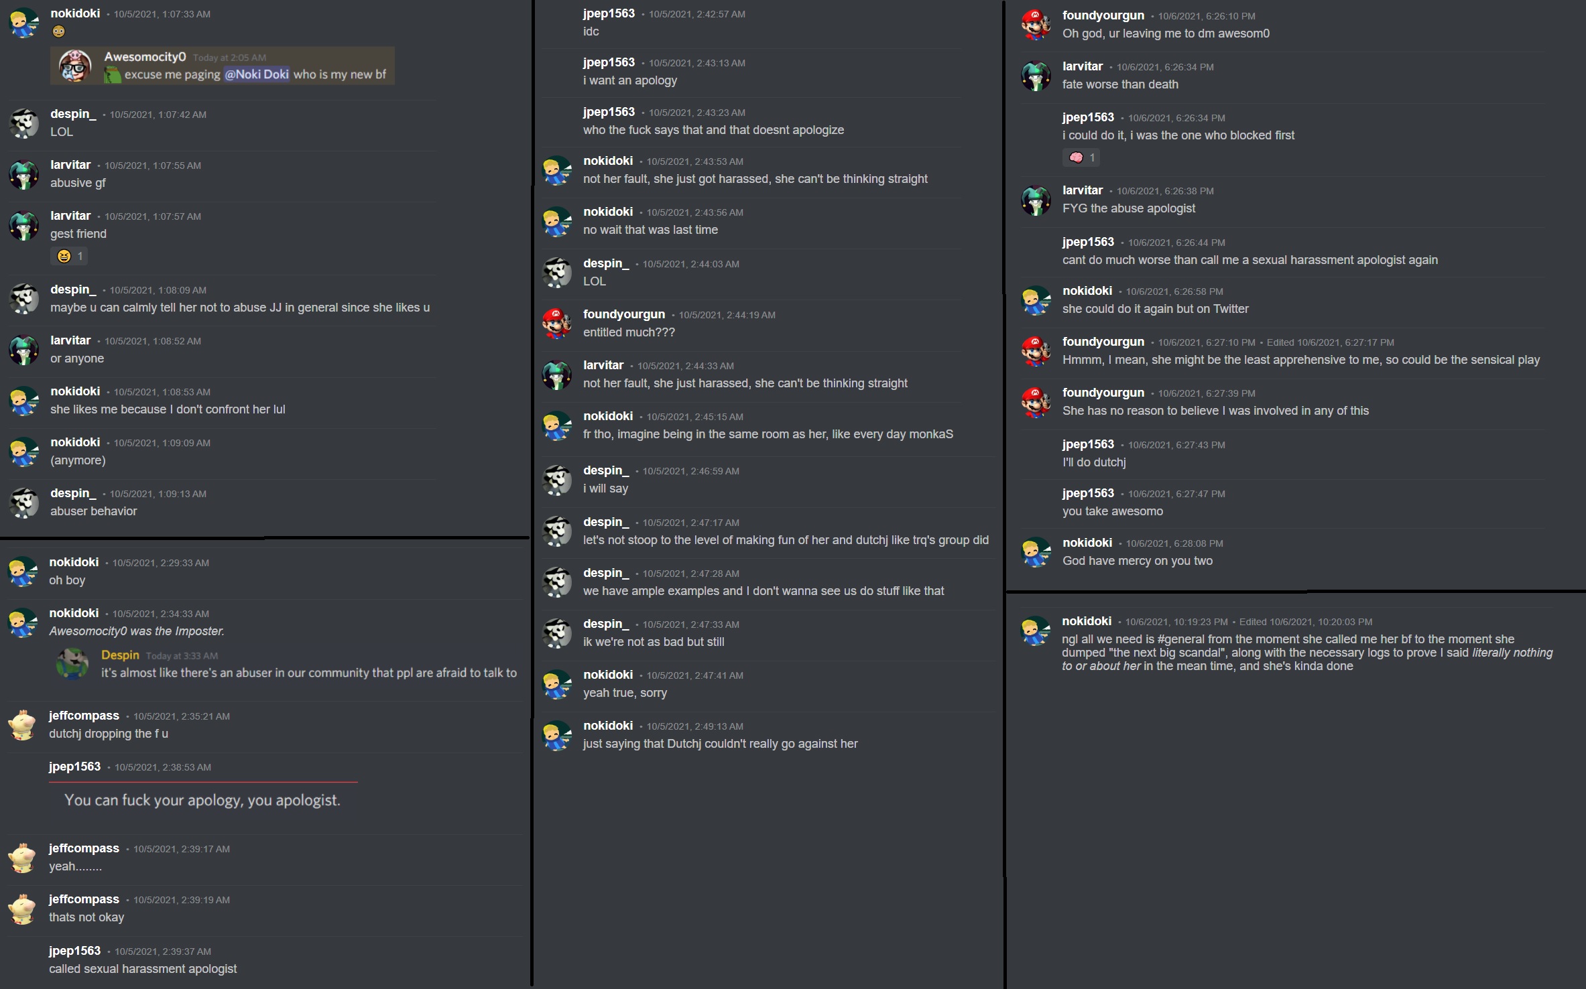Click the foundyourgun username above "Oh god, ur leaving me"

(1103, 15)
